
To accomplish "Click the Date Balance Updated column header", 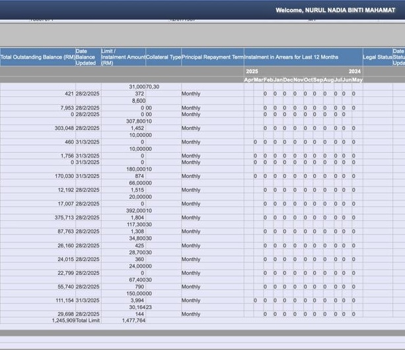I will click(x=87, y=57).
